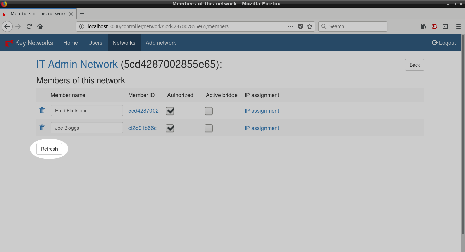Open the Adblock Plus extension icon
Screen dimensions: 465x252
point(434,26)
